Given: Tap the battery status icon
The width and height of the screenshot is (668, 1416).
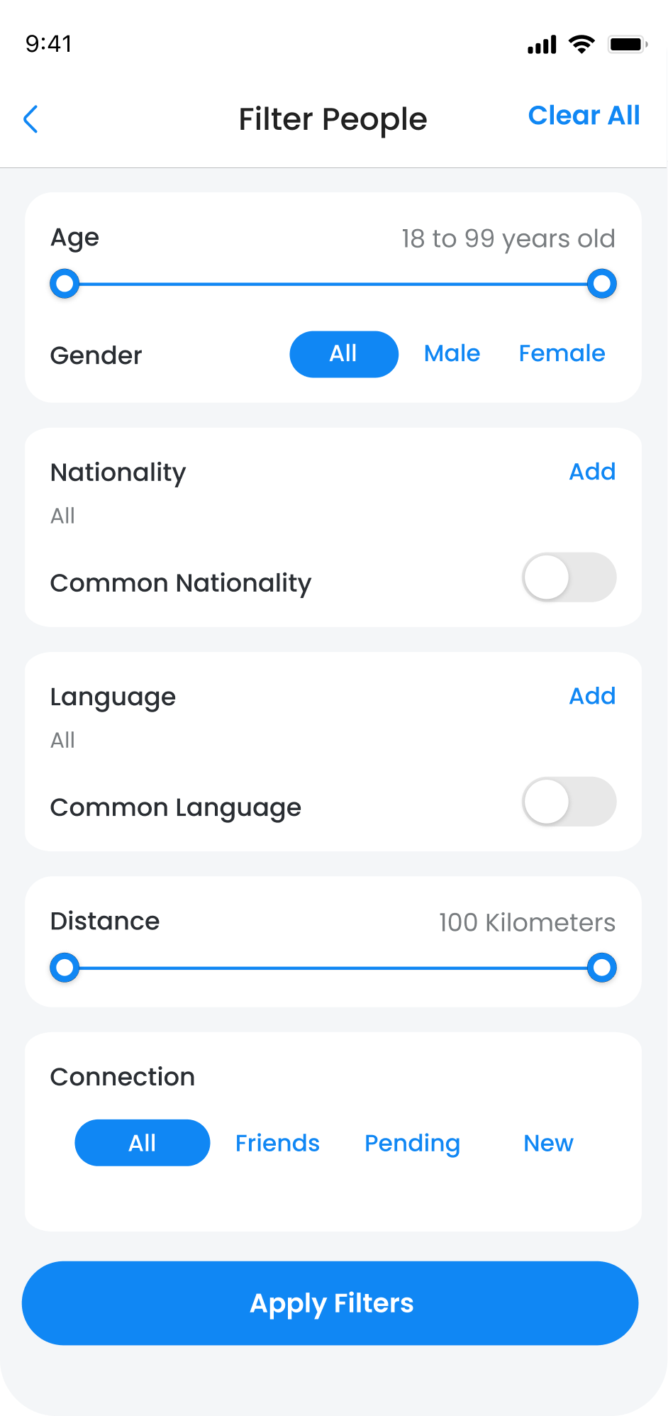Looking at the screenshot, I should point(627,44).
